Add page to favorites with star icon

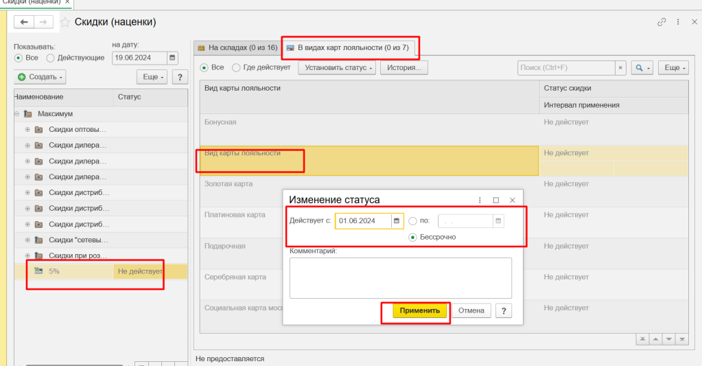(x=65, y=23)
